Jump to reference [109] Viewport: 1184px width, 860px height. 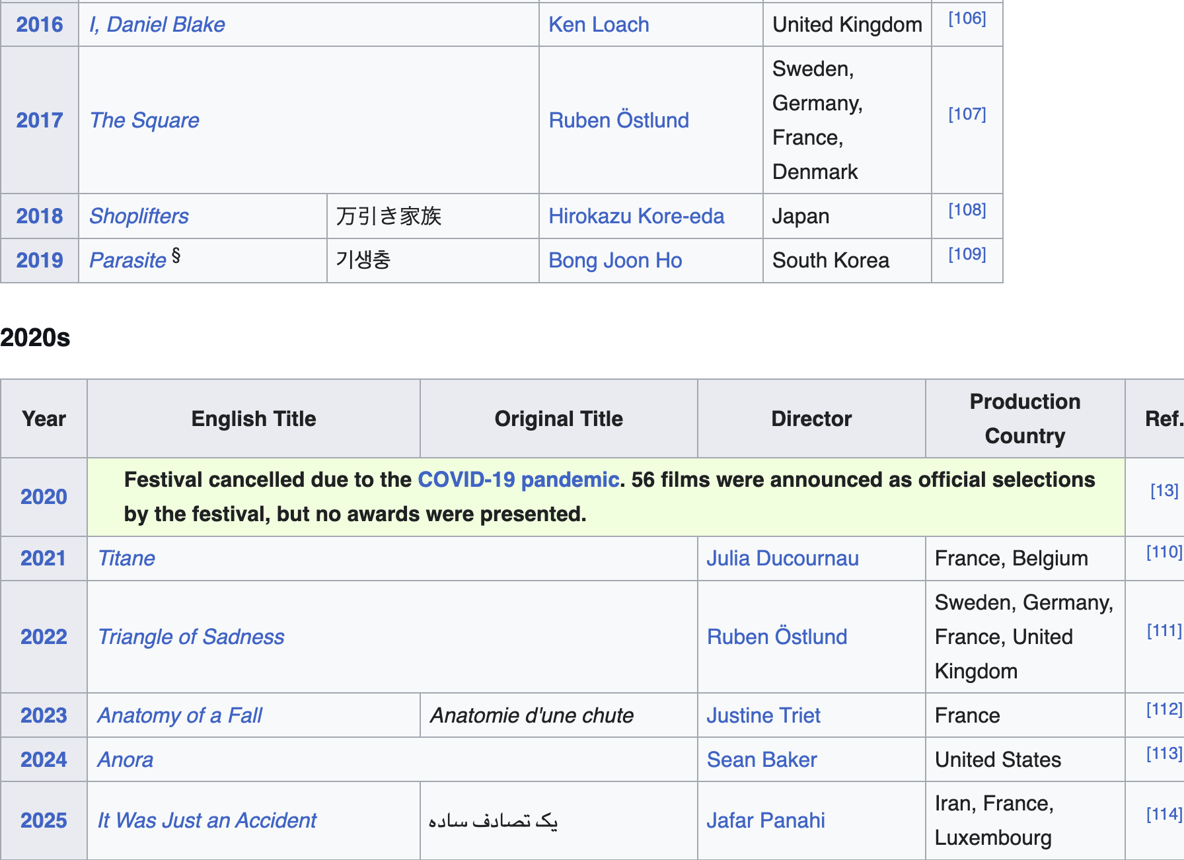click(967, 254)
